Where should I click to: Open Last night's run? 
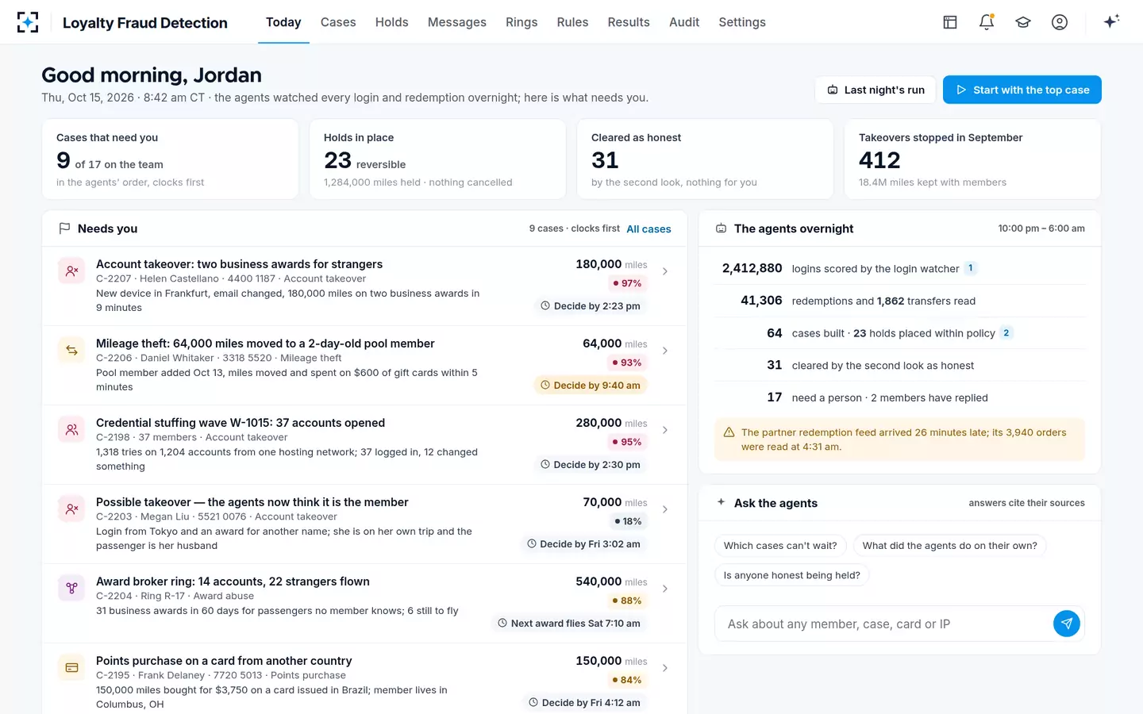876,90
